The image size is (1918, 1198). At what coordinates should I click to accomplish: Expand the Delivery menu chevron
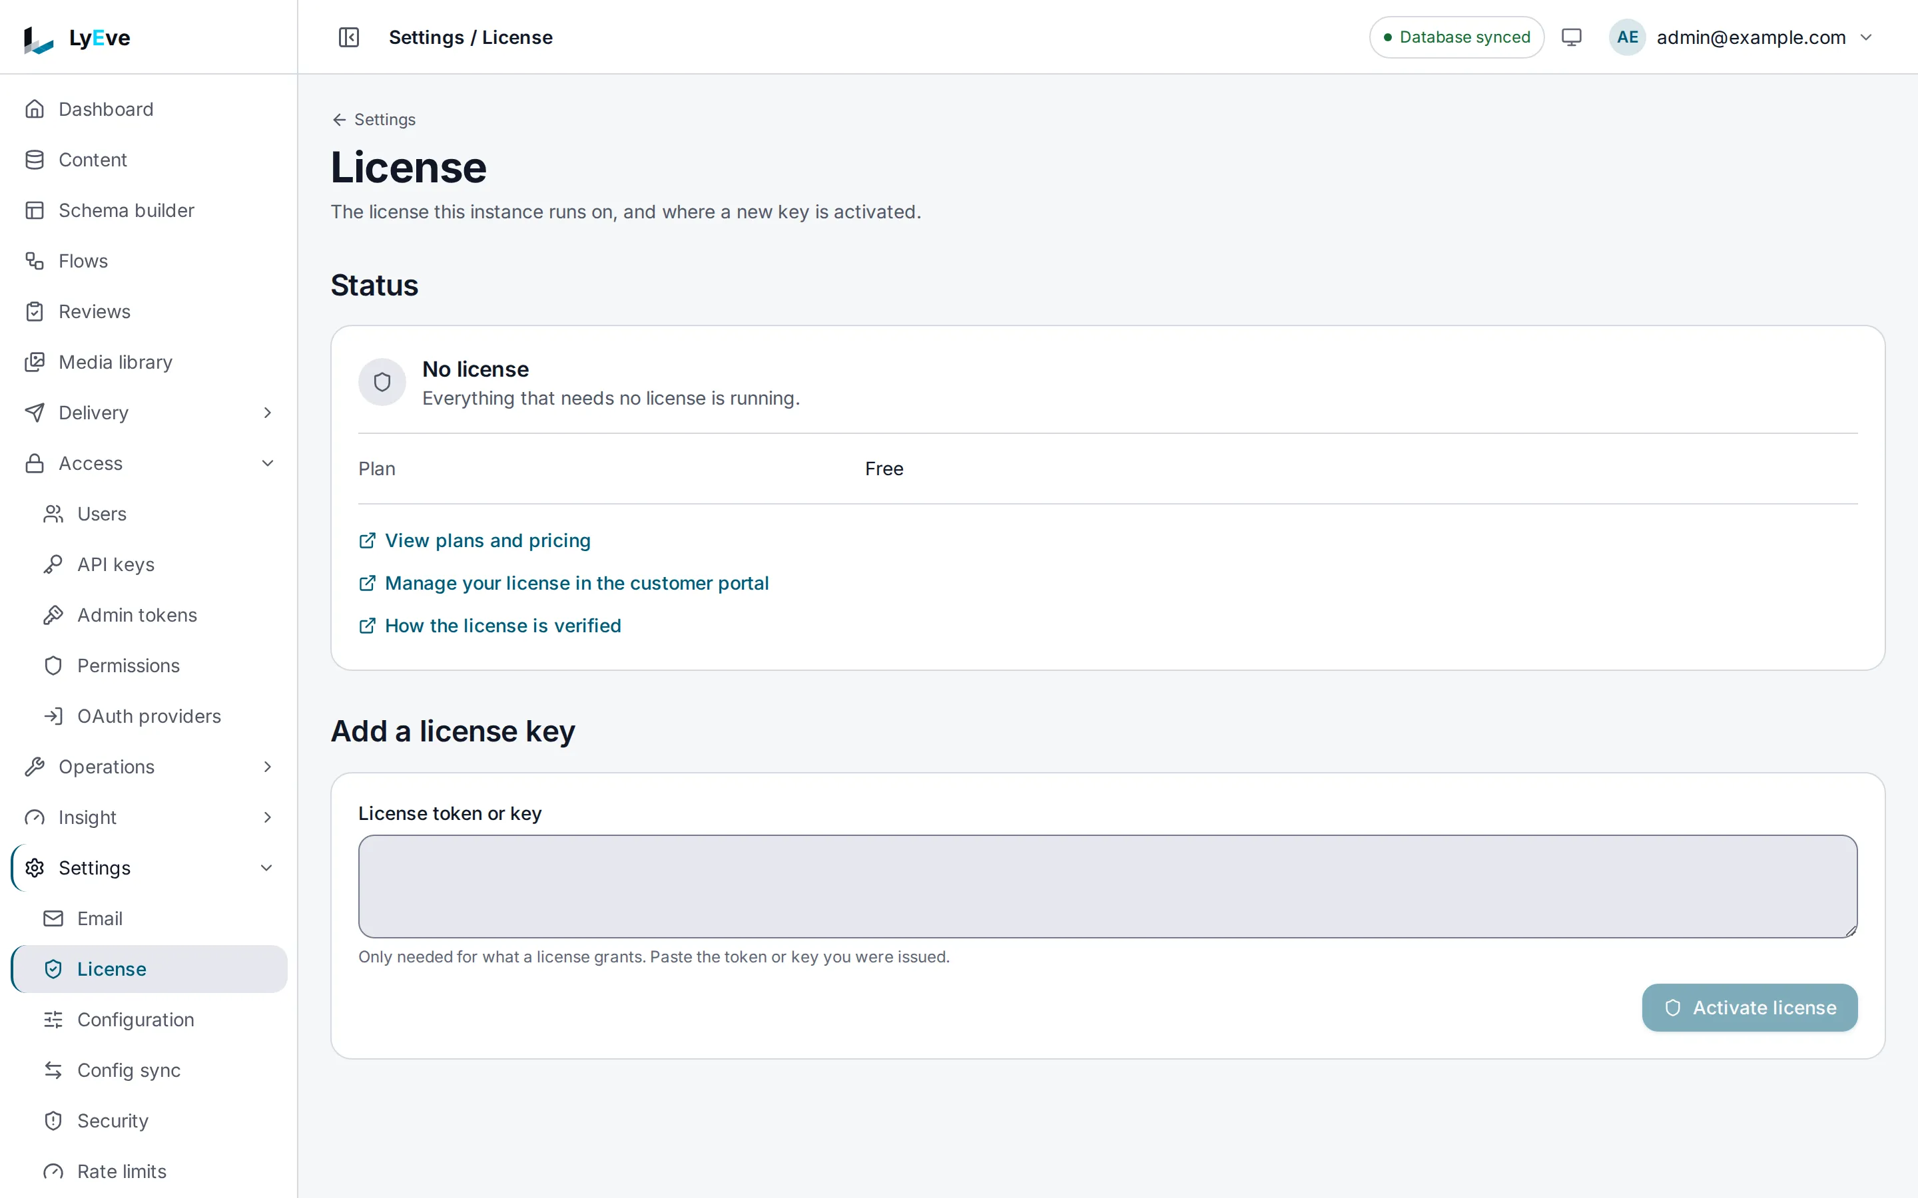coord(267,413)
